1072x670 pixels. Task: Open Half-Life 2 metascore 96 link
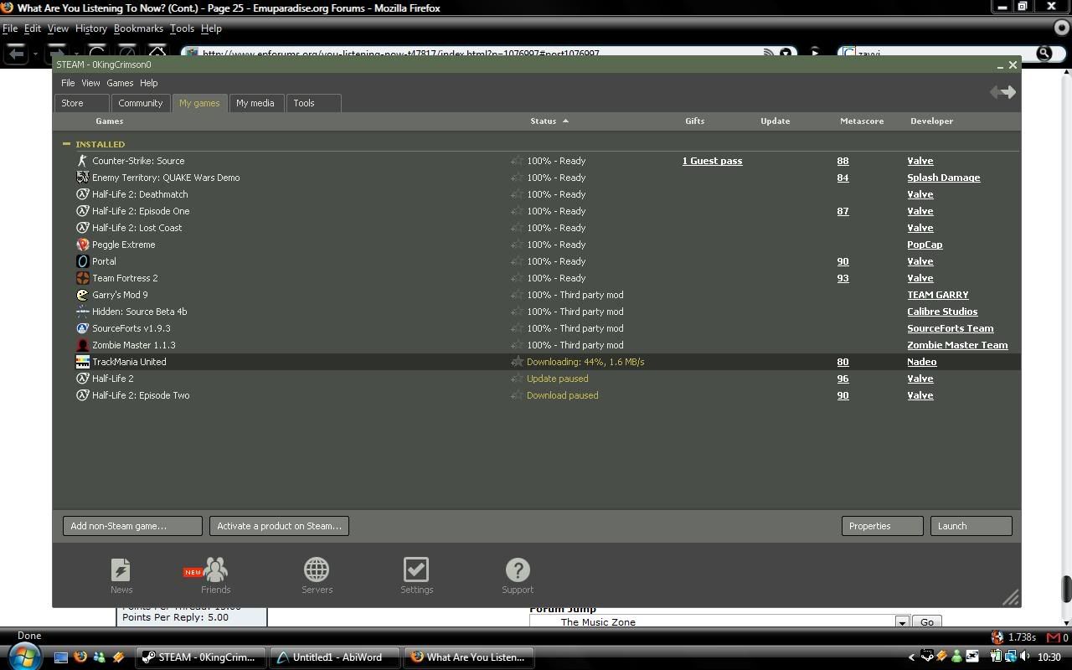point(843,379)
